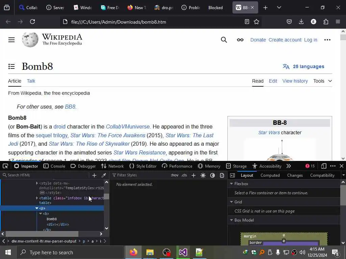Click in the Search HTML field
Viewport: 346px width, 259px height.
coord(45,175)
